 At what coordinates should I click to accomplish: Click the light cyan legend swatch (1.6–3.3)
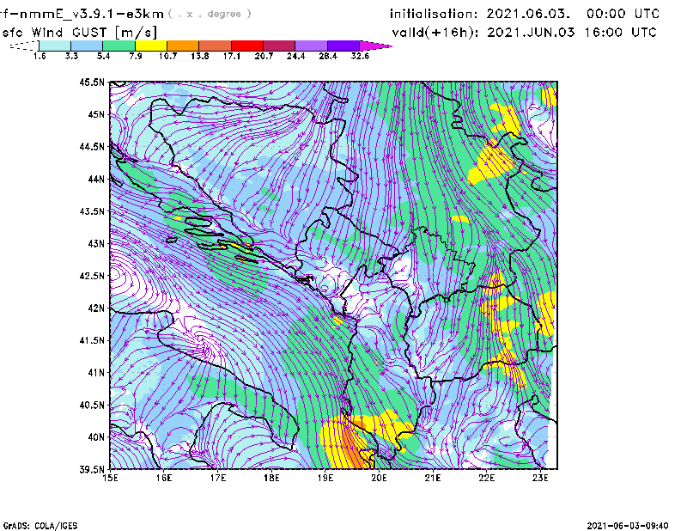[55, 46]
